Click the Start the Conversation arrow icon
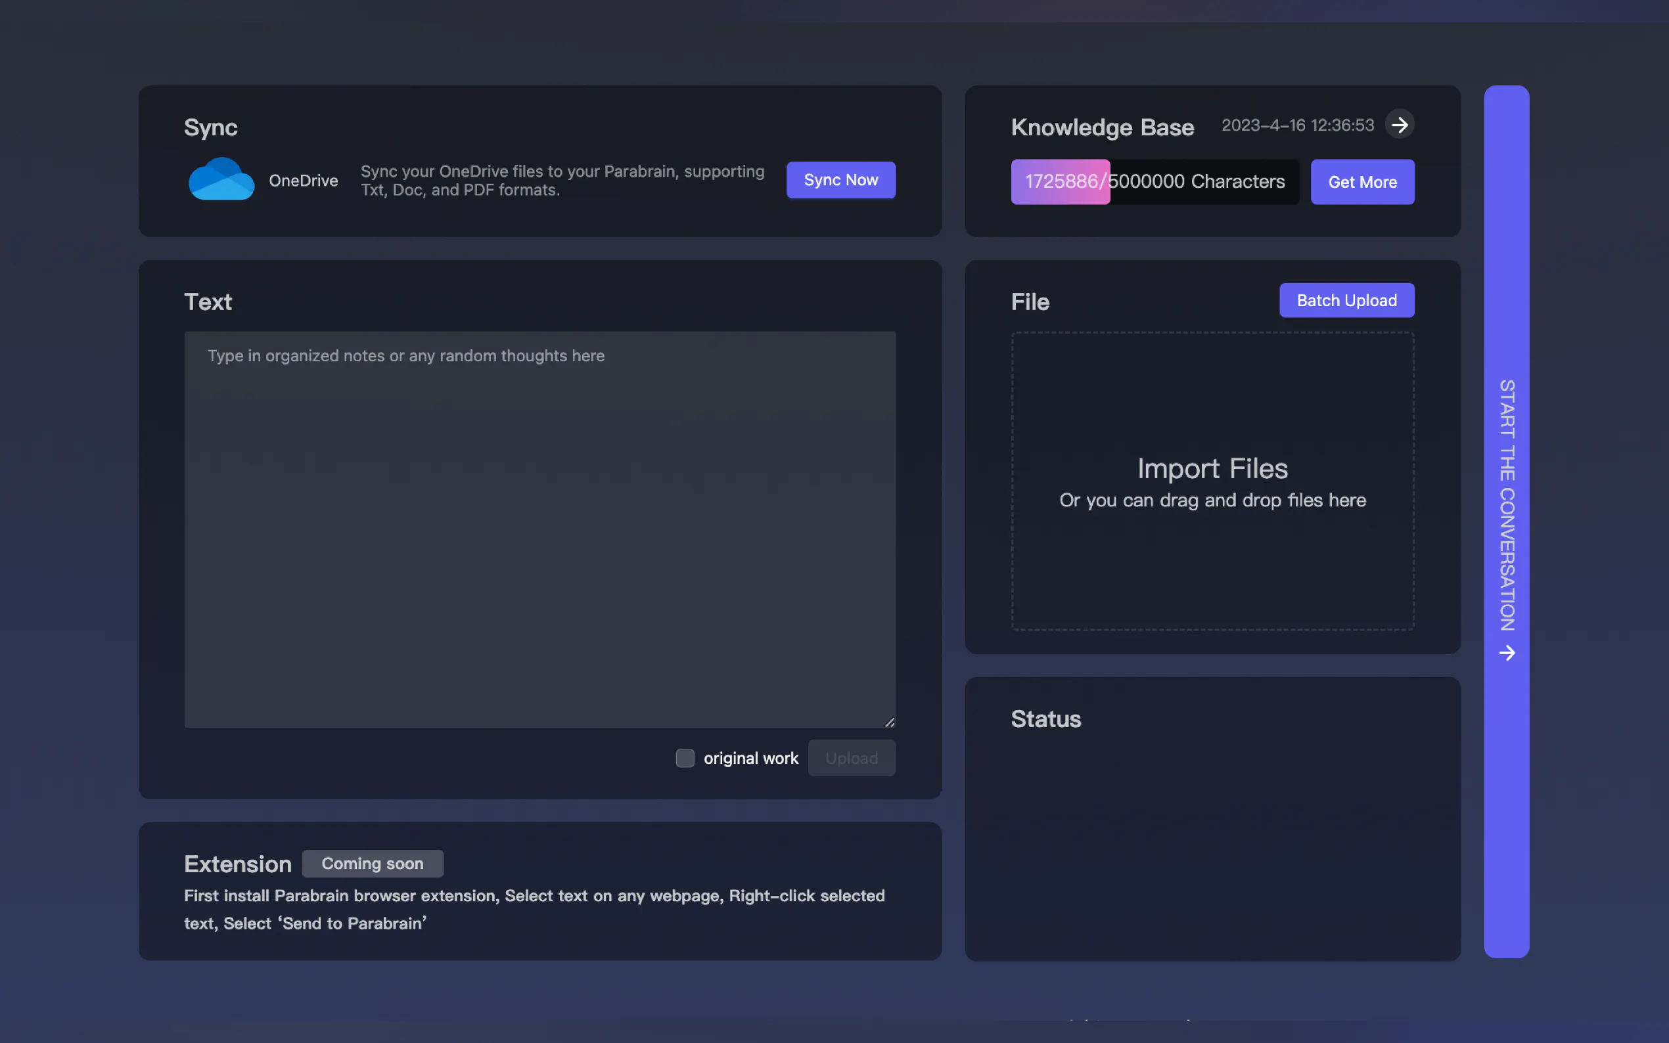 [x=1507, y=653]
